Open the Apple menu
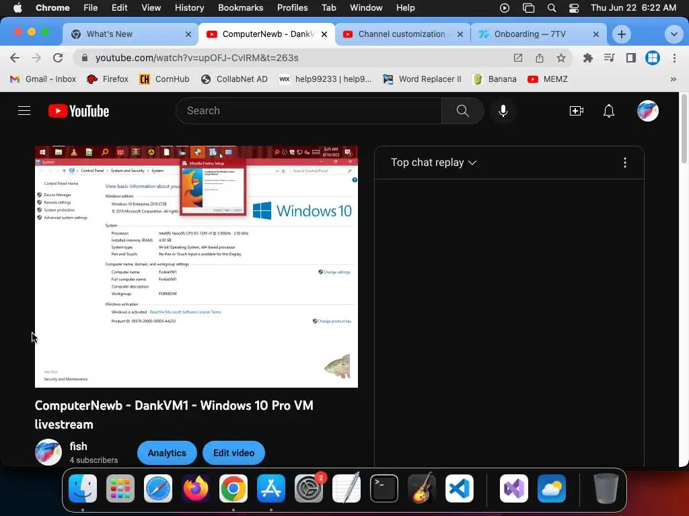 pyautogui.click(x=17, y=7)
